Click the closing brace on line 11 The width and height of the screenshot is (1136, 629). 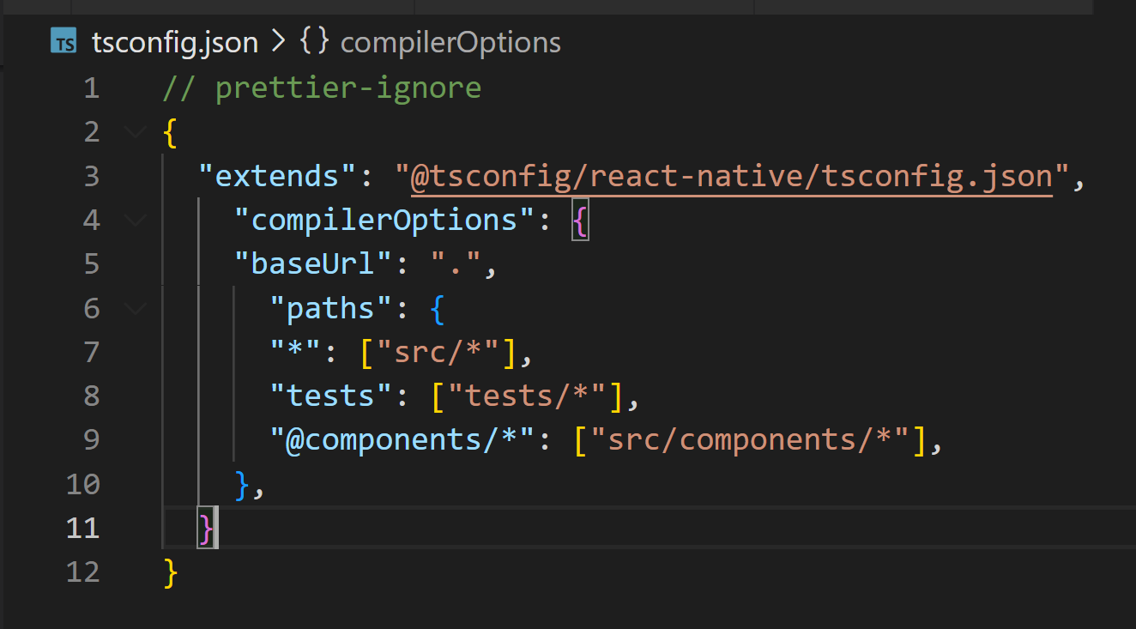coord(206,527)
